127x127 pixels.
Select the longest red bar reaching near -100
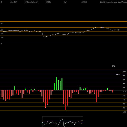click(66, 100)
